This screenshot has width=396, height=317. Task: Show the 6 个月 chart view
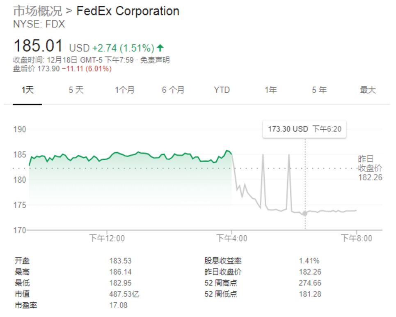173,90
